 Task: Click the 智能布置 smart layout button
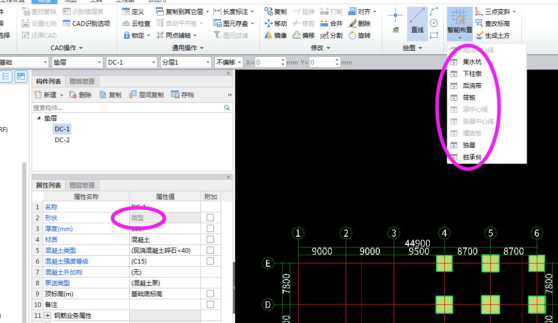pos(460,23)
